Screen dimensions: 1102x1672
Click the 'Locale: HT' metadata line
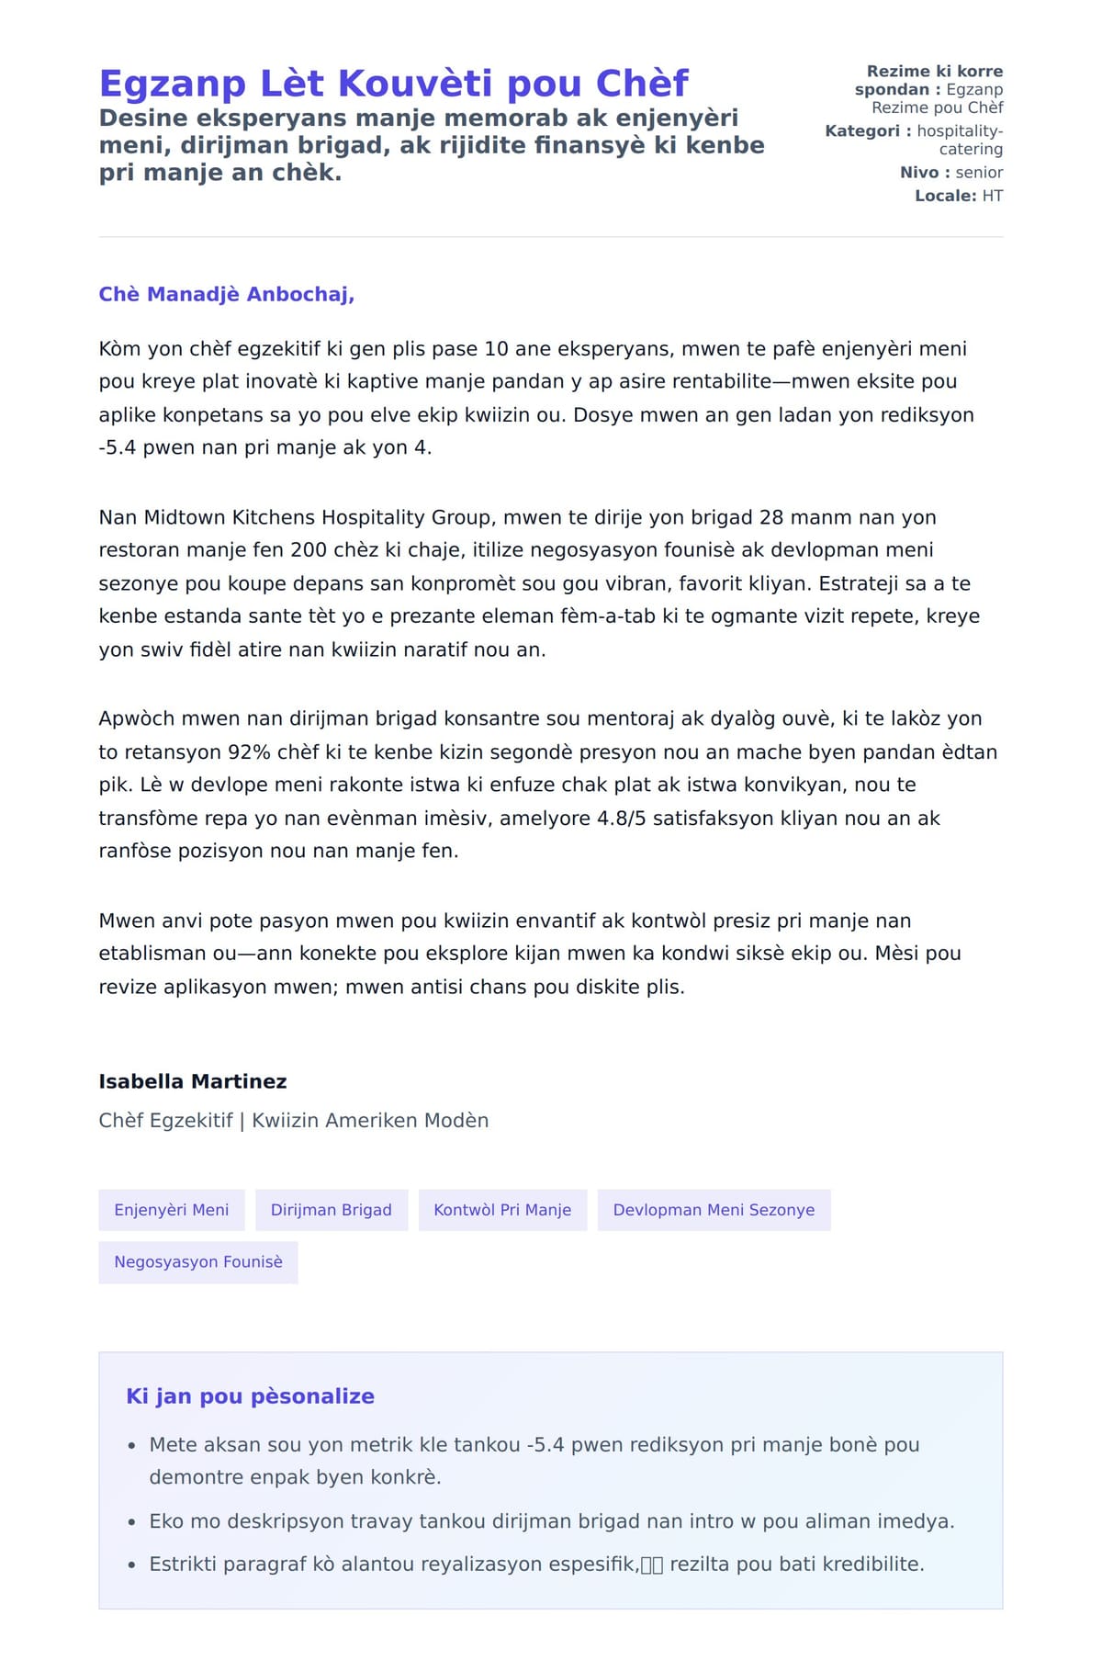959,196
